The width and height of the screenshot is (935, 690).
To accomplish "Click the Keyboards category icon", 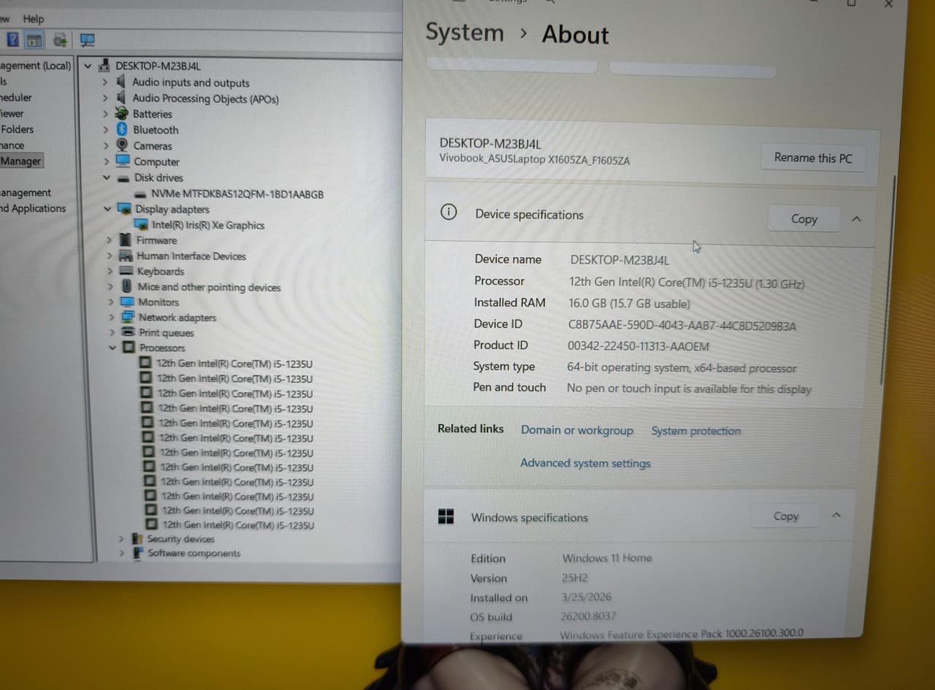I will [126, 271].
